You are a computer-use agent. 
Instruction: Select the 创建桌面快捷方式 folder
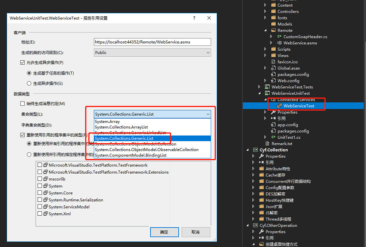click(x=282, y=244)
